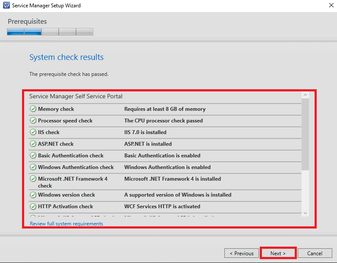Click the Processor speed check checkmark icon
This screenshot has width=337, height=263.
33,120
